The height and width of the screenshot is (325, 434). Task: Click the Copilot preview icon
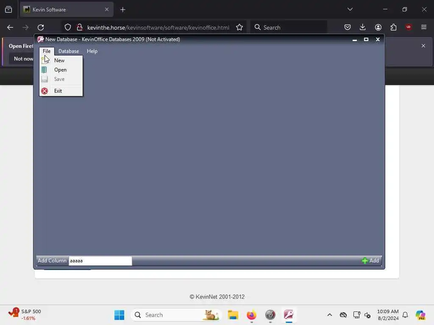pyautogui.click(x=420, y=315)
